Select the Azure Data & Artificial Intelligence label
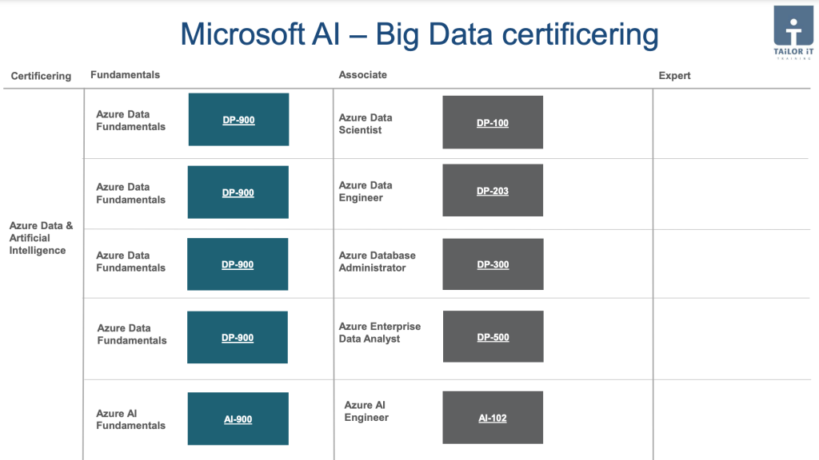Viewport: 819px width, 460px height. coord(41,238)
